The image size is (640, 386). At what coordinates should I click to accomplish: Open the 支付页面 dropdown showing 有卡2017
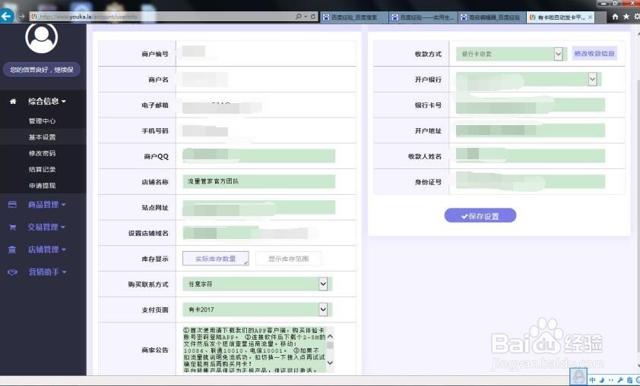click(x=258, y=309)
